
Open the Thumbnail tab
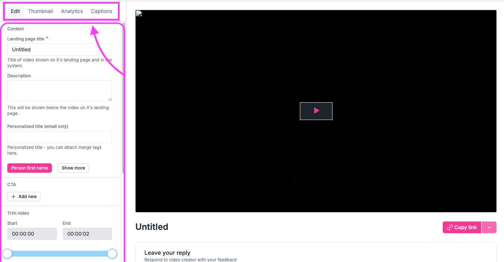[x=40, y=11]
